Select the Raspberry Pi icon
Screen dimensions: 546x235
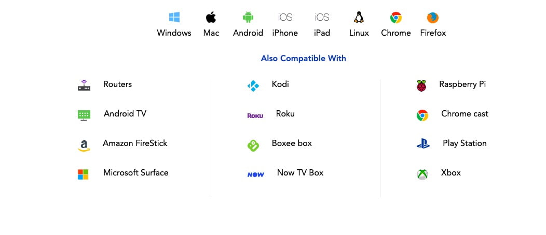421,85
